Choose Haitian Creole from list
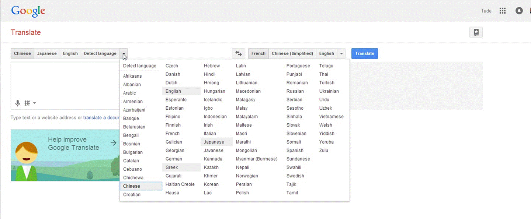Viewport: 531px width, 219px height. [180, 184]
